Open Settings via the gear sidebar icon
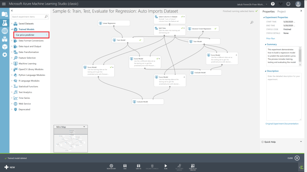Screen dimensions: 307x172 tap(4, 55)
